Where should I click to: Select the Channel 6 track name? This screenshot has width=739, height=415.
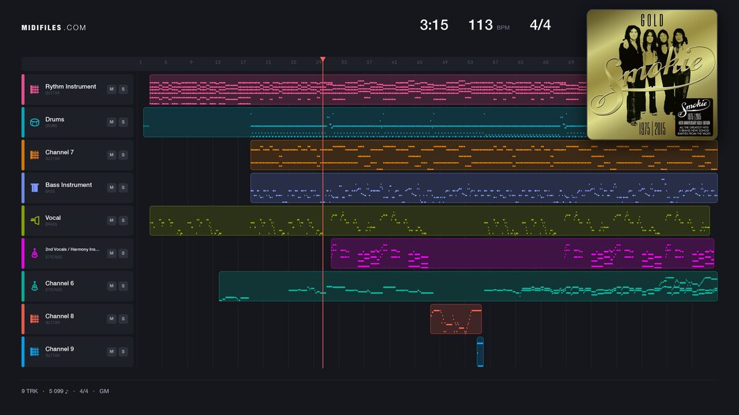click(59, 283)
